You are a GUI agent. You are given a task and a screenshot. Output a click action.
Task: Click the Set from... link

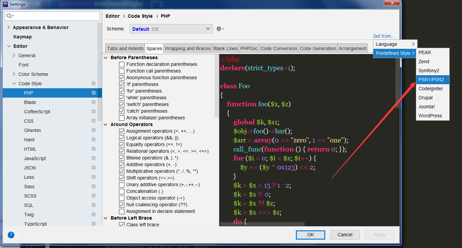coord(384,36)
